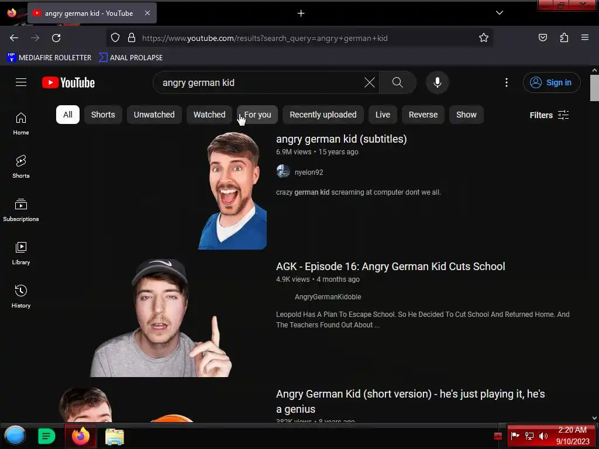Viewport: 599px width, 449px height.
Task: Click the site security padlock icon
Action: coord(132,38)
